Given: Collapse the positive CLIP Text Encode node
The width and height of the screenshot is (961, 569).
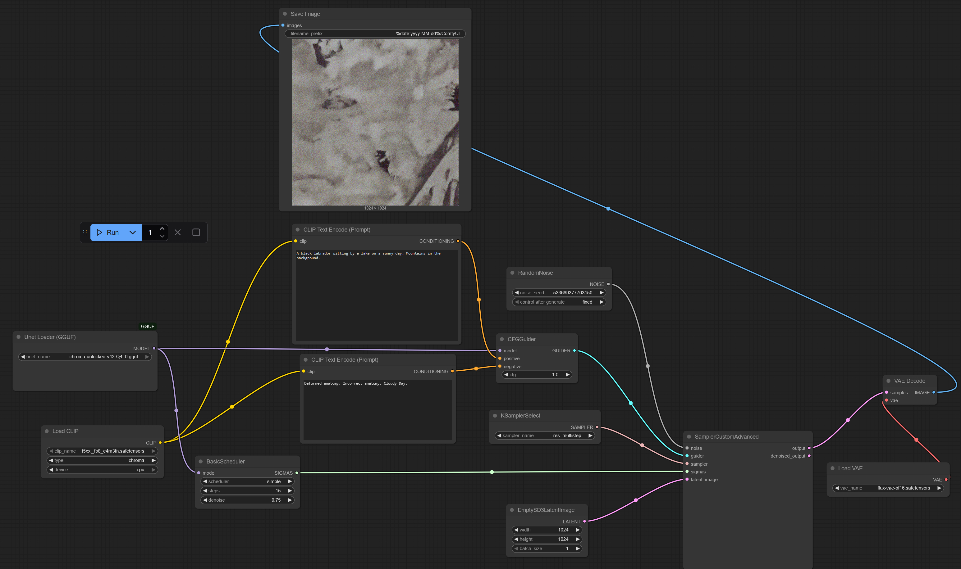Looking at the screenshot, I should coord(297,230).
